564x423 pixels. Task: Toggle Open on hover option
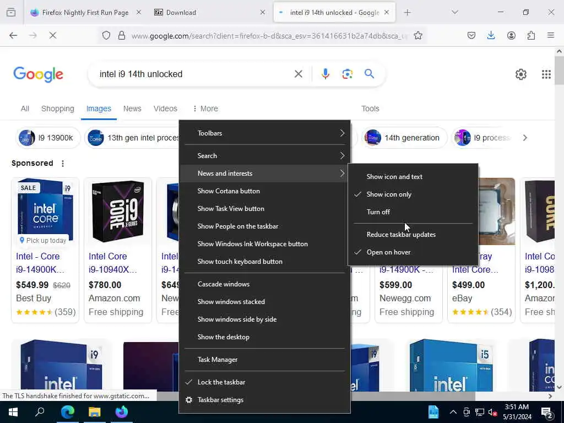point(413,252)
